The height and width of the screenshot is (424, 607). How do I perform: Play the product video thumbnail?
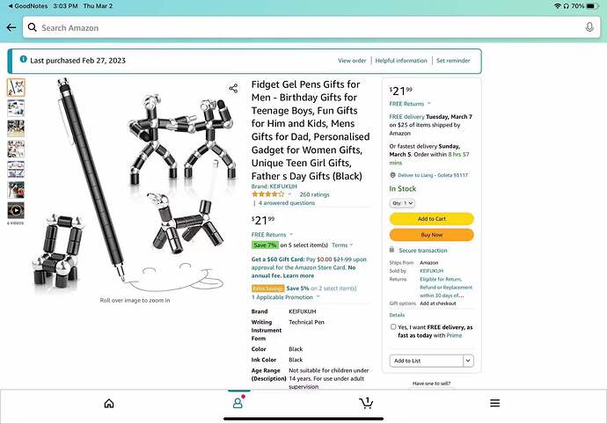tap(16, 210)
